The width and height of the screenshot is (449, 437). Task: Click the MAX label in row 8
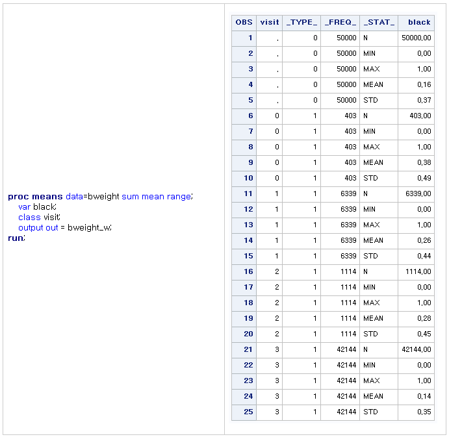coord(372,147)
